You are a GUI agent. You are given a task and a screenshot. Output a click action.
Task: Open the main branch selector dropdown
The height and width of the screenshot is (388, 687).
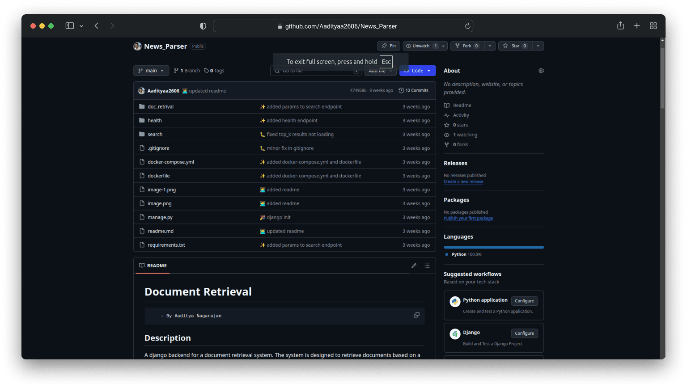click(x=151, y=70)
